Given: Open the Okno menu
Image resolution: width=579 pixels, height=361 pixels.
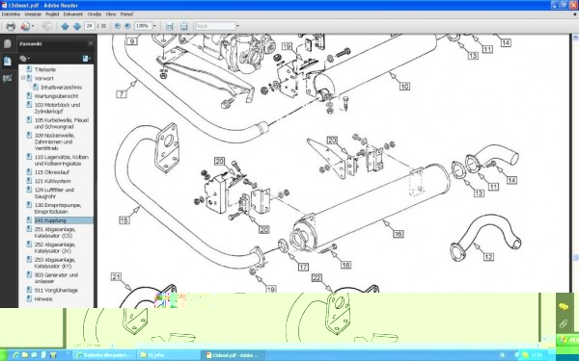Looking at the screenshot, I should (x=111, y=14).
